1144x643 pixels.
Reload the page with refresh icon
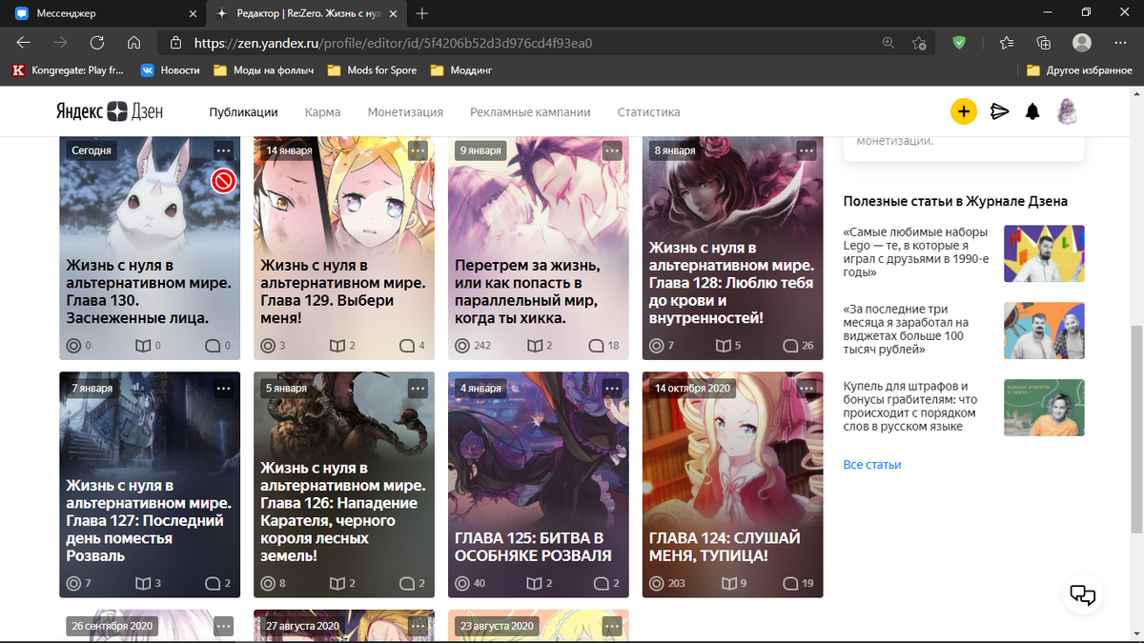pyautogui.click(x=96, y=43)
